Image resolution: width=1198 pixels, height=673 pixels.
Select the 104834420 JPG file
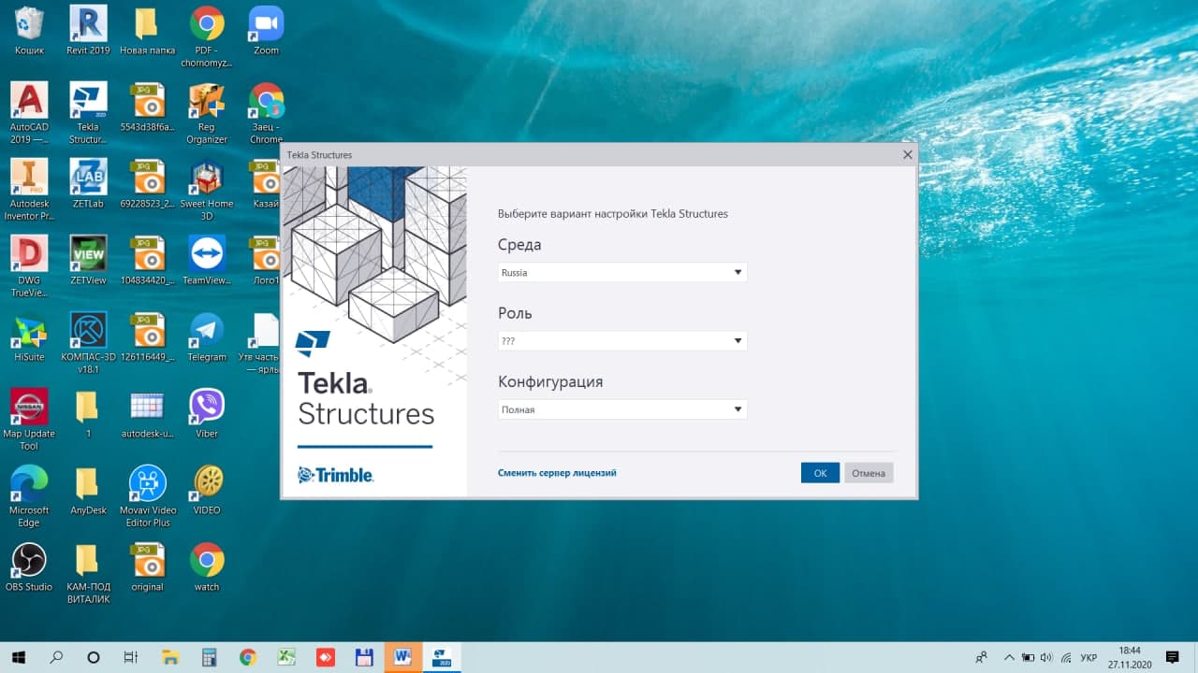click(x=147, y=261)
